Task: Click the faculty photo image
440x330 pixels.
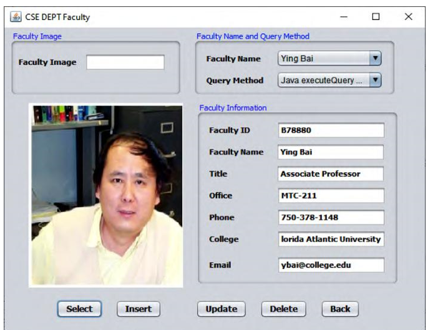Action: [x=106, y=195]
